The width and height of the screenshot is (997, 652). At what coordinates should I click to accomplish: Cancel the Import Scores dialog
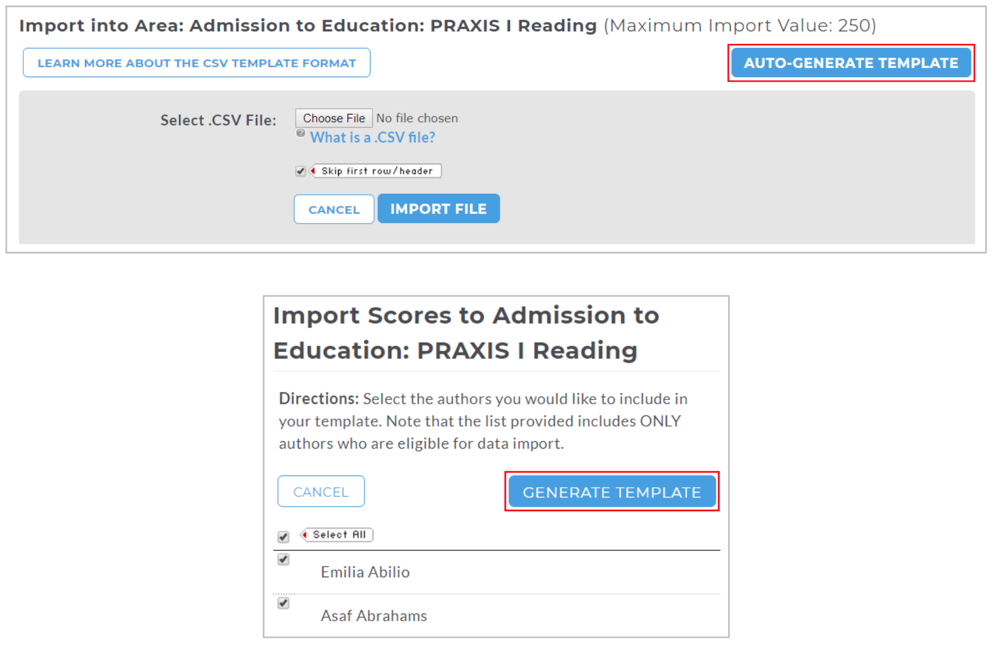[x=321, y=491]
